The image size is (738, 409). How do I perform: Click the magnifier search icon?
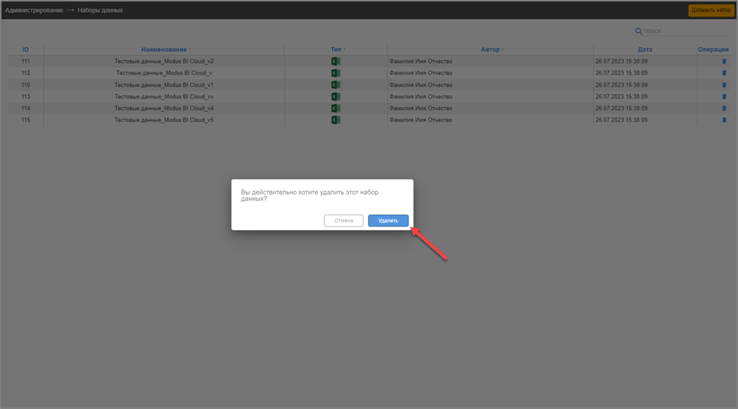tap(638, 32)
